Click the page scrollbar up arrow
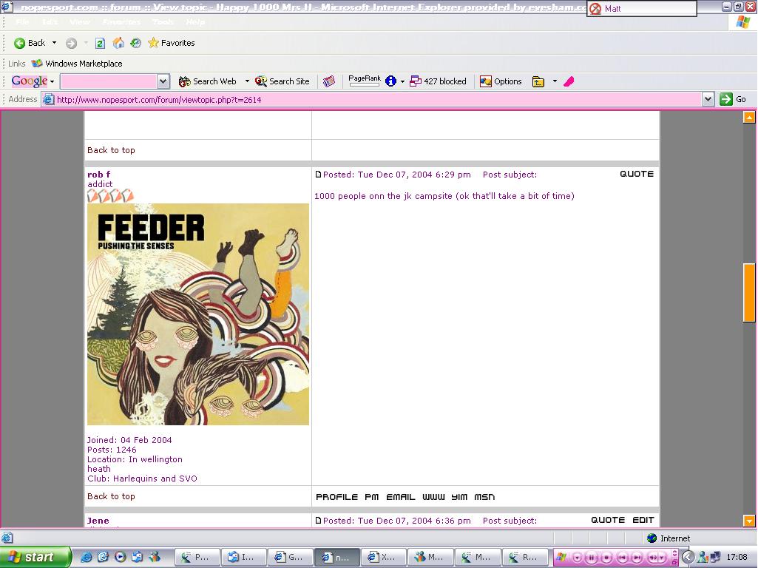 coord(749,118)
